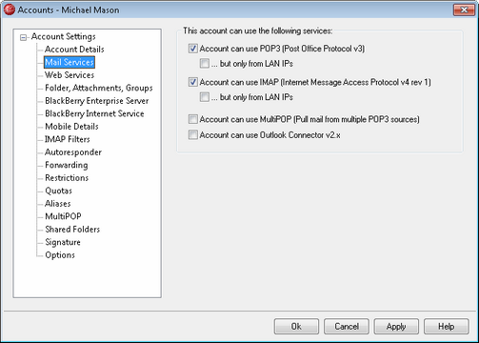Click the 'This account can use the following services' label
The width and height of the screenshot is (479, 343).
tap(257, 30)
